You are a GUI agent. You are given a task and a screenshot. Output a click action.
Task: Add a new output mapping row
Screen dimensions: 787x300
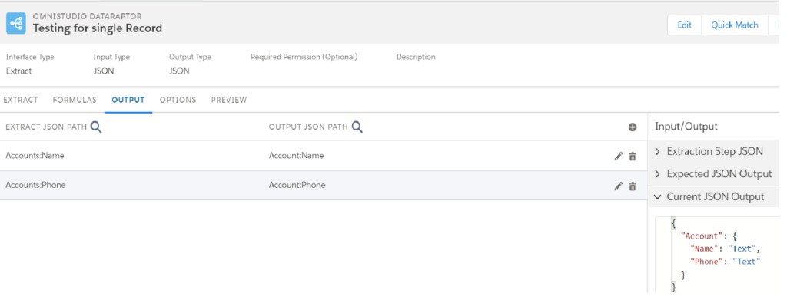[x=633, y=127]
